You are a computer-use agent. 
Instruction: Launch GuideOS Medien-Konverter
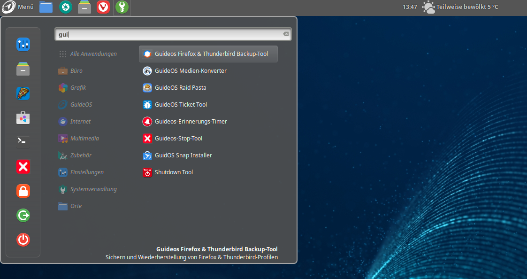208,70
